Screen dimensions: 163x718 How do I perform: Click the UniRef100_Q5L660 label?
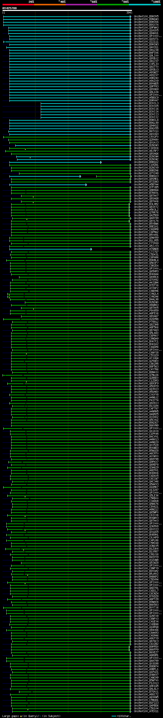[x=146, y=333]
